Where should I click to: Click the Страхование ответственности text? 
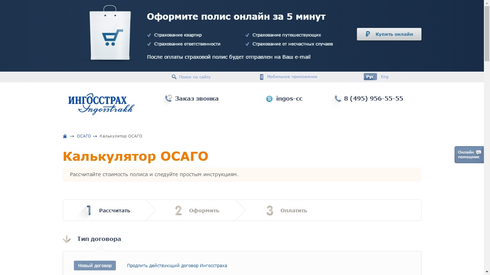click(187, 44)
